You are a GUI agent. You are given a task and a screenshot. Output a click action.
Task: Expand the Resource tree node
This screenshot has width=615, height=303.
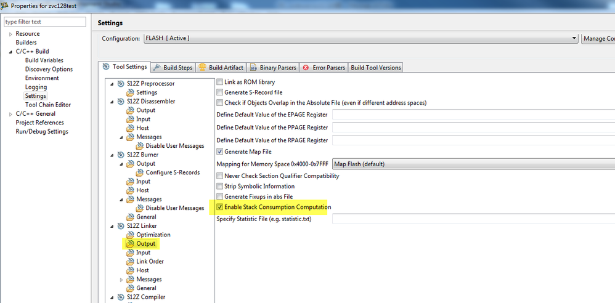pos(10,34)
